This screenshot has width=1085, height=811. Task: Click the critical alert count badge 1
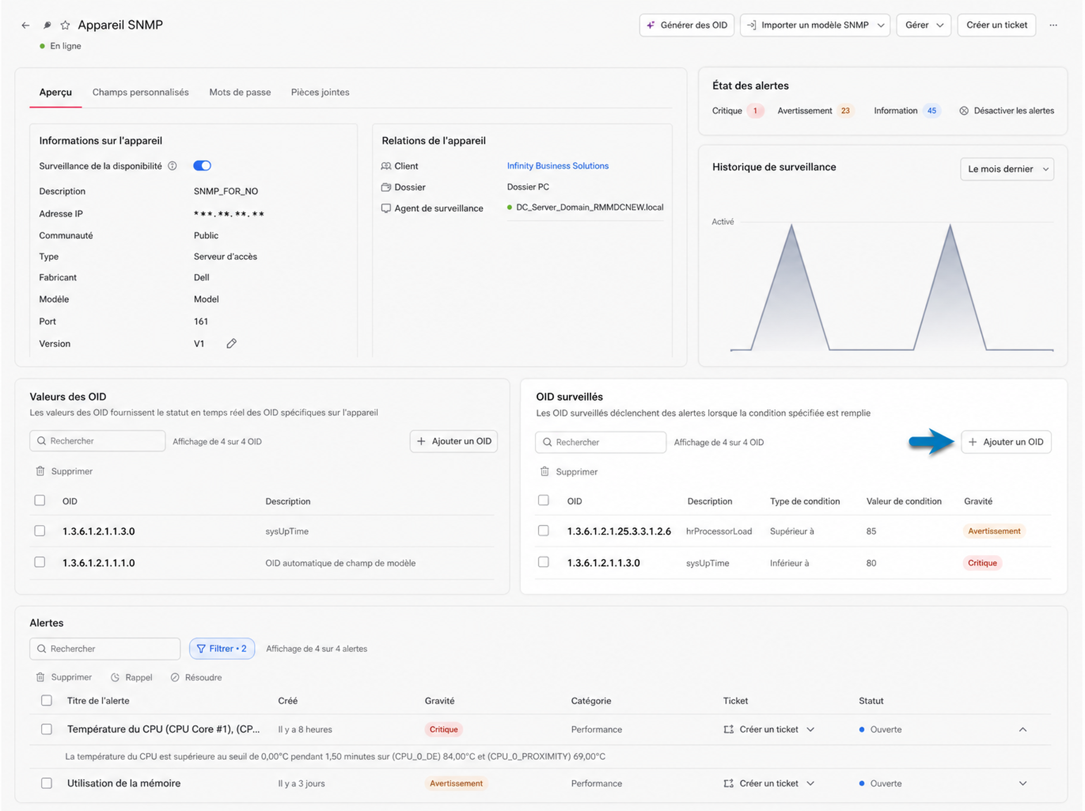pyautogui.click(x=755, y=111)
